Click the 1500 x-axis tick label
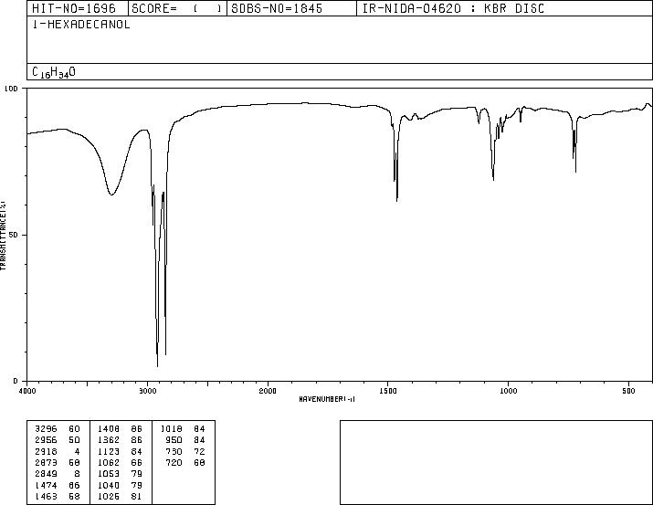 point(388,391)
